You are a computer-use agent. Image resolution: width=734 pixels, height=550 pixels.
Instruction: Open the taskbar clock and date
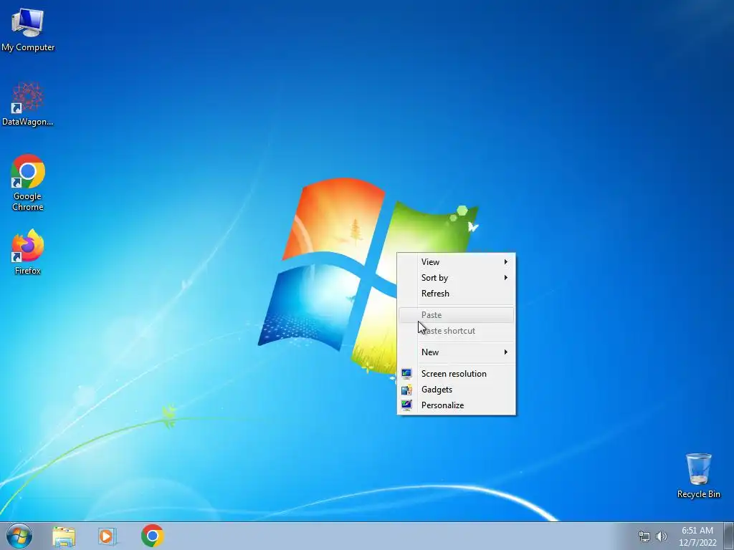point(697,536)
